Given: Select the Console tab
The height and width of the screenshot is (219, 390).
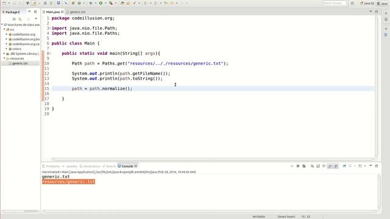Looking at the screenshot, I should coord(127,166).
